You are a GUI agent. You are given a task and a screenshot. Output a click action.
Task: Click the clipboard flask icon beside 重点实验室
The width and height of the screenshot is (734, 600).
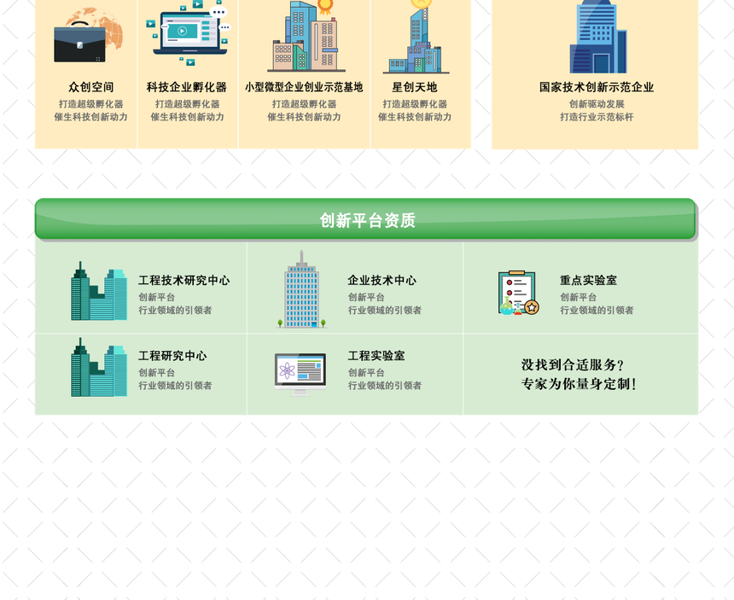pos(519,293)
